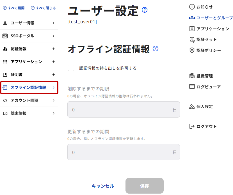Collapse all sections with すべて閉じる
The height and width of the screenshot is (195, 233).
(x=43, y=8)
